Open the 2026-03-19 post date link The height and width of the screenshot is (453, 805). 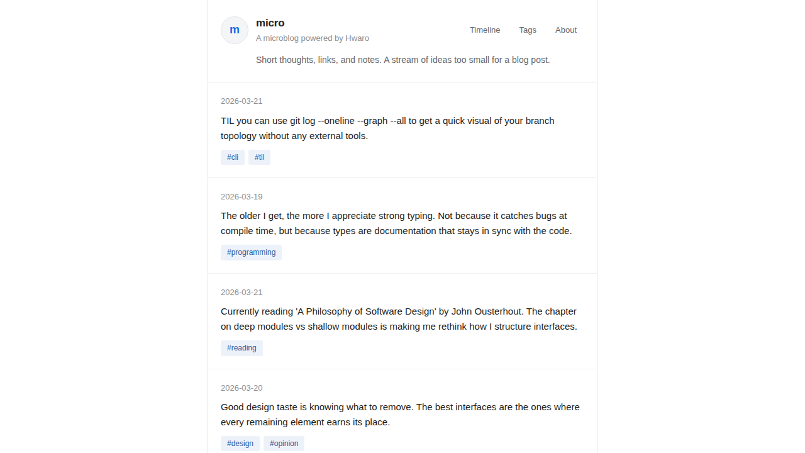click(241, 197)
